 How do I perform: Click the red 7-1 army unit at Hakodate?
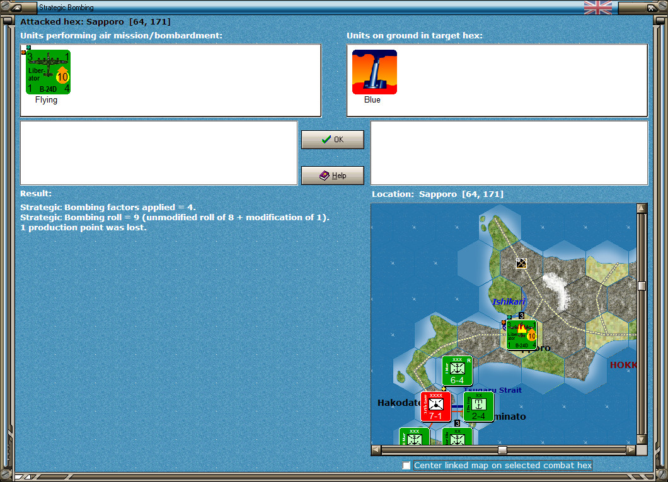click(x=436, y=406)
